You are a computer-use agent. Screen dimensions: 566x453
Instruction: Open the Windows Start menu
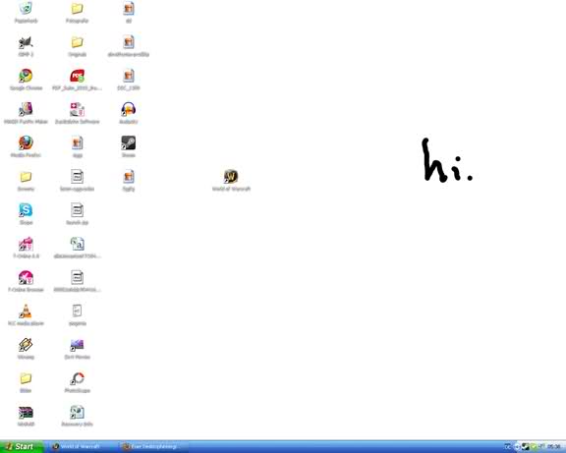click(x=21, y=446)
